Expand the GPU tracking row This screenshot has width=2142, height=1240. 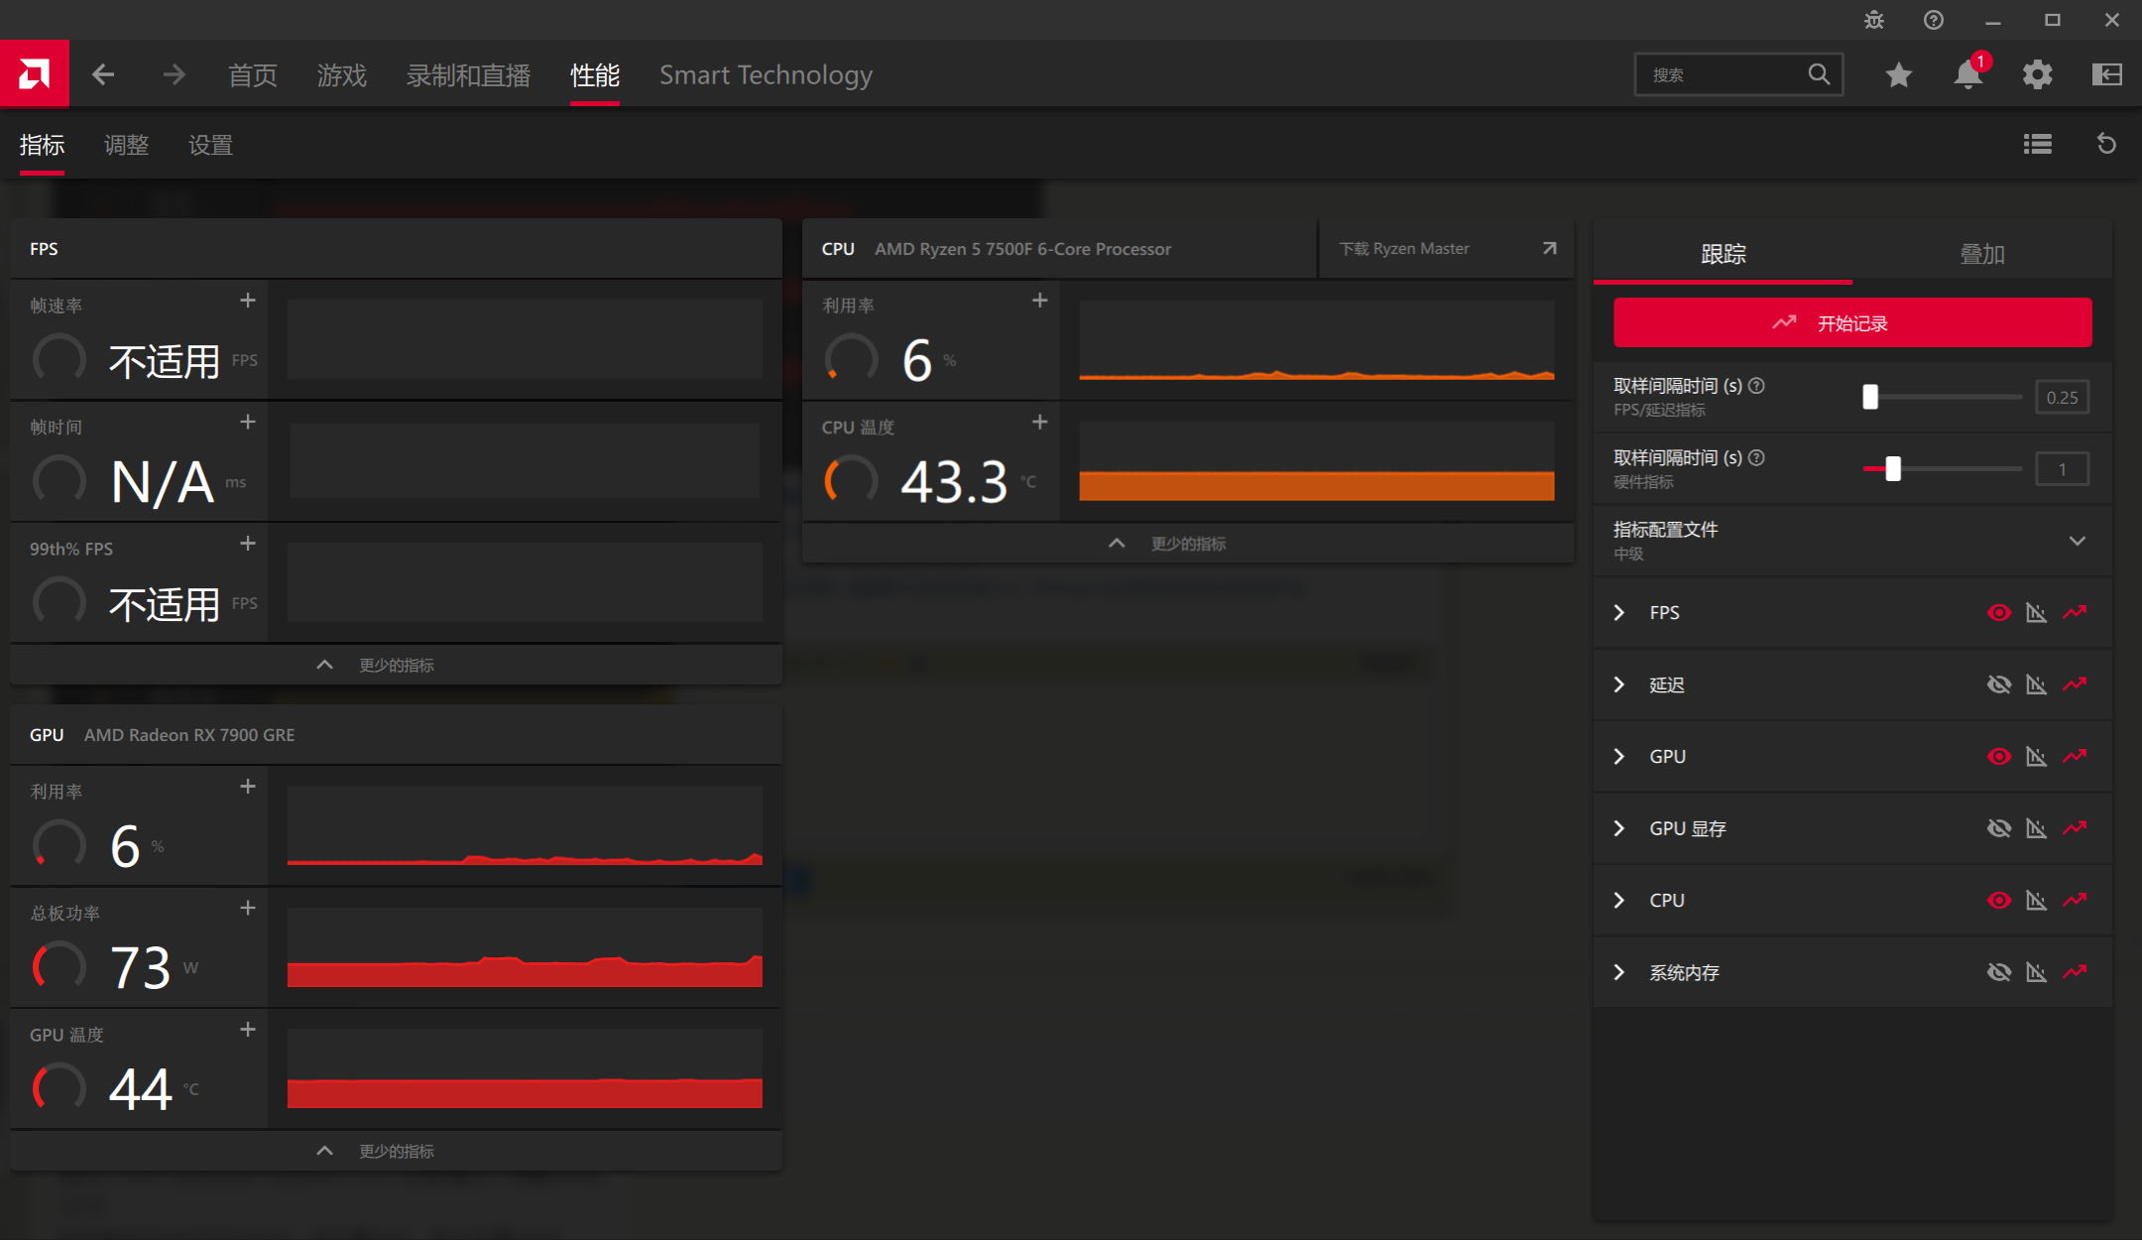[1619, 757]
